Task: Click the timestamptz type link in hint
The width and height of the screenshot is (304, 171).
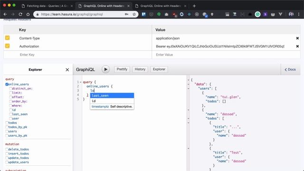Action: pyautogui.click(x=100, y=106)
